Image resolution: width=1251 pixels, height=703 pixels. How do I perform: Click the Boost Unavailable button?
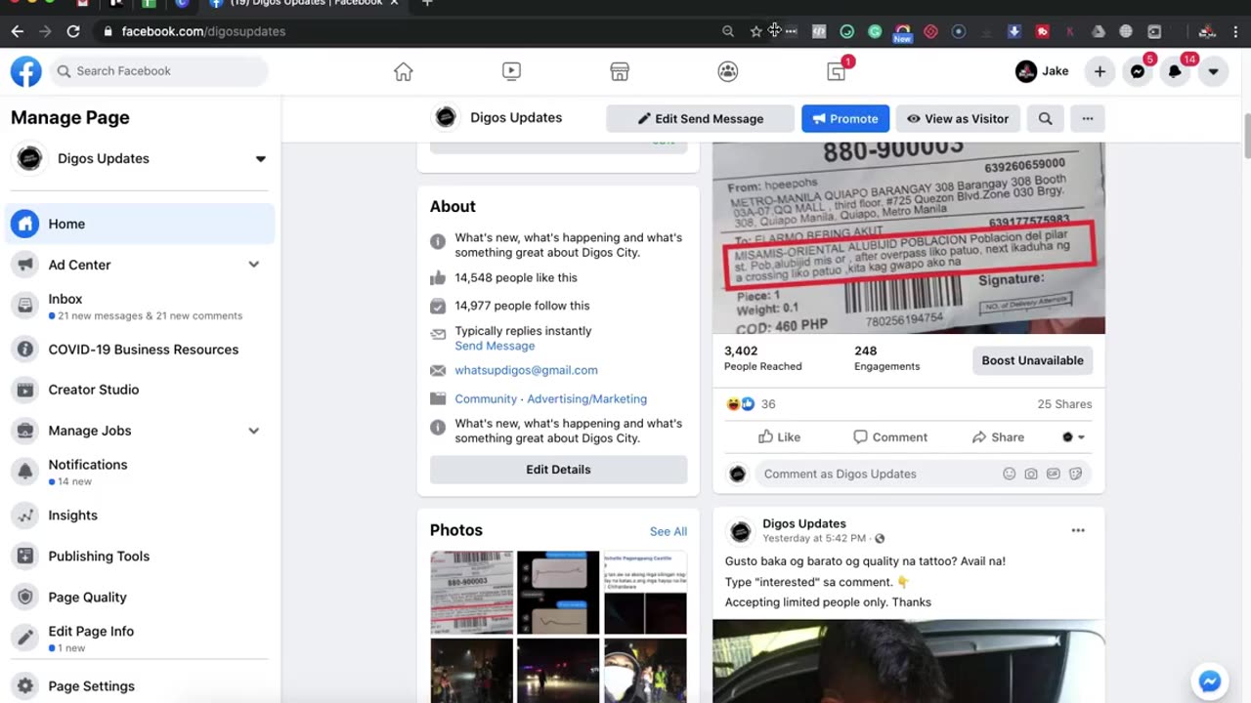[x=1032, y=360]
